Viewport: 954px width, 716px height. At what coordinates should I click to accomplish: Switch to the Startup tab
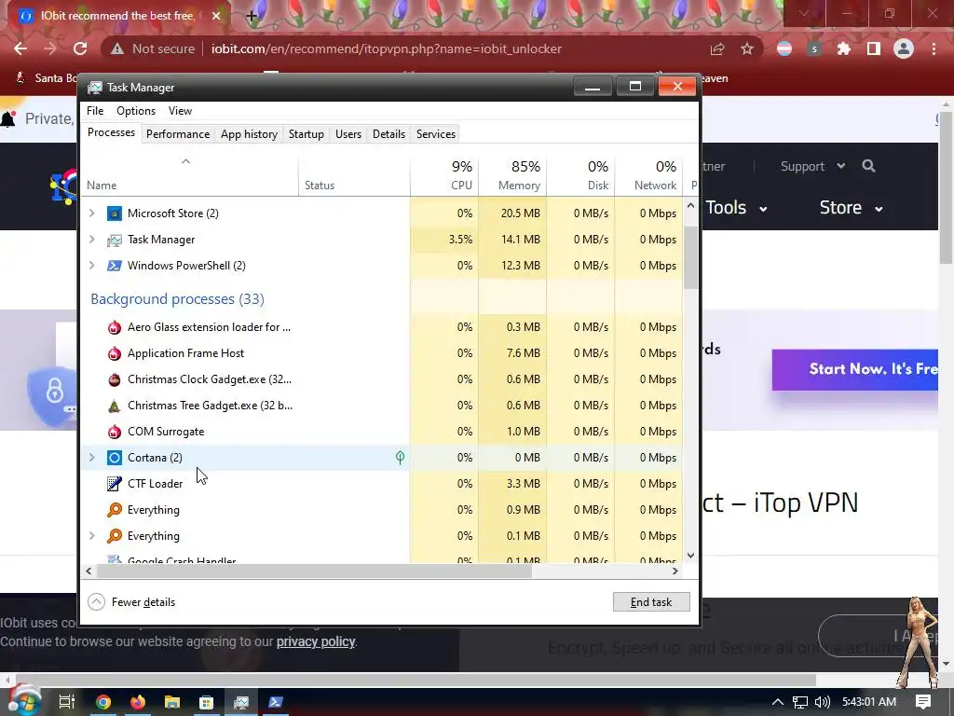pos(306,134)
